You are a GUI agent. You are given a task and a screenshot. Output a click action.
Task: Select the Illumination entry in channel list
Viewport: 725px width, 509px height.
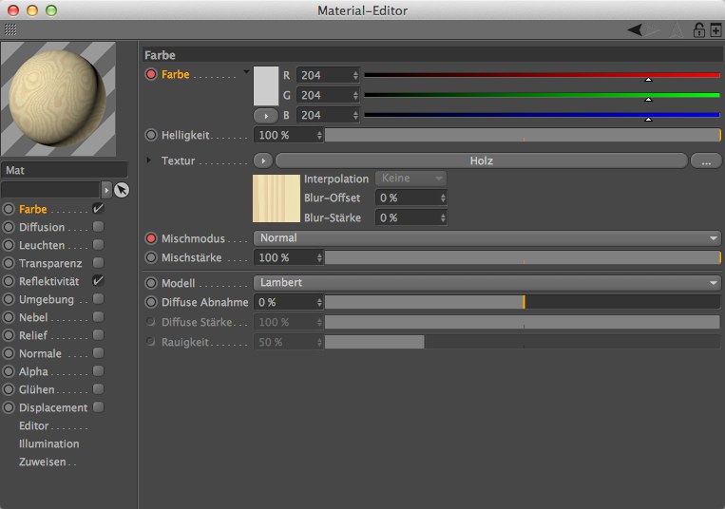(48, 443)
